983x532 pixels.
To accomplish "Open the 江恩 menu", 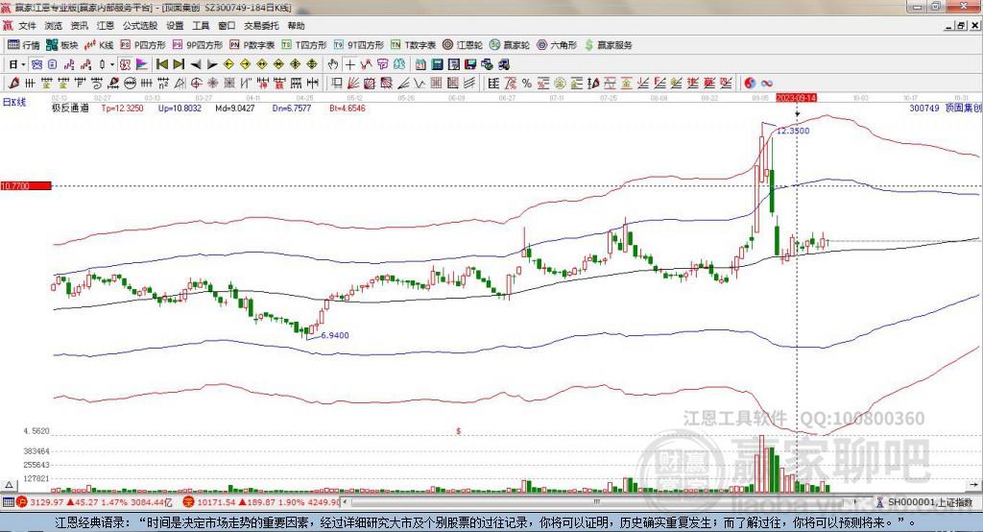I will tap(106, 26).
